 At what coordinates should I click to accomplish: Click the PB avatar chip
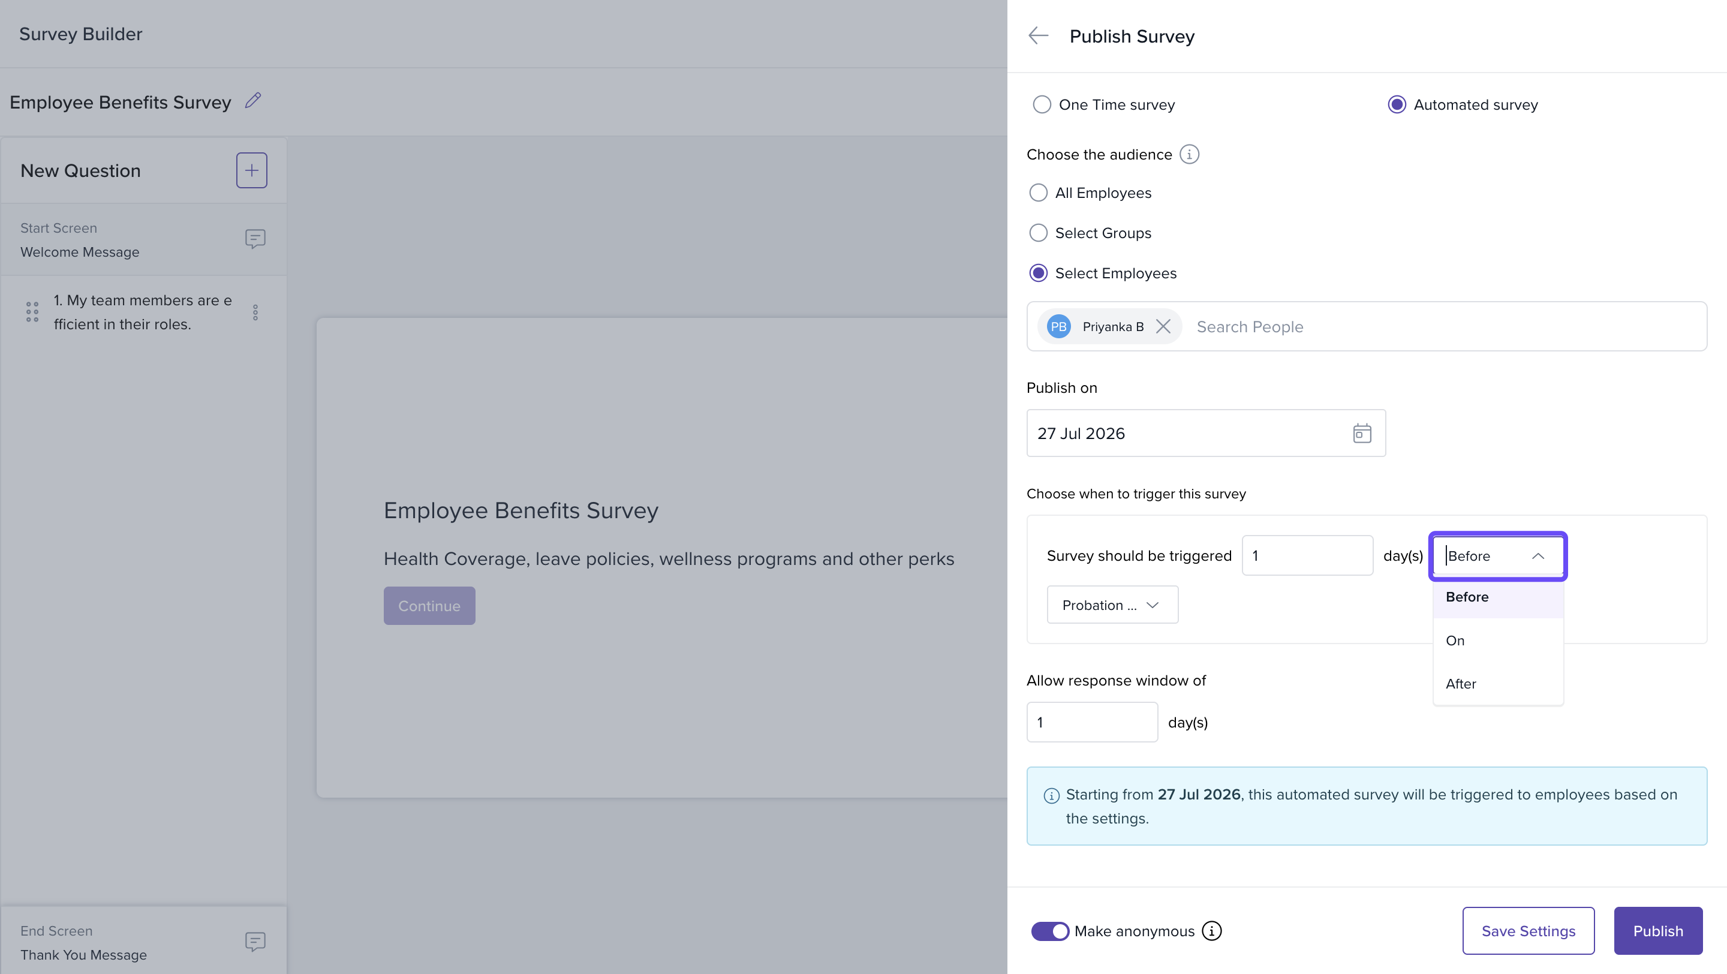[x=1058, y=326]
